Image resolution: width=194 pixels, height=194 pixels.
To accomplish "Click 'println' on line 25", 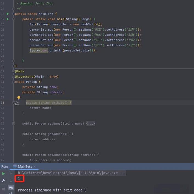I will pyautogui.click(x=56, y=50).
